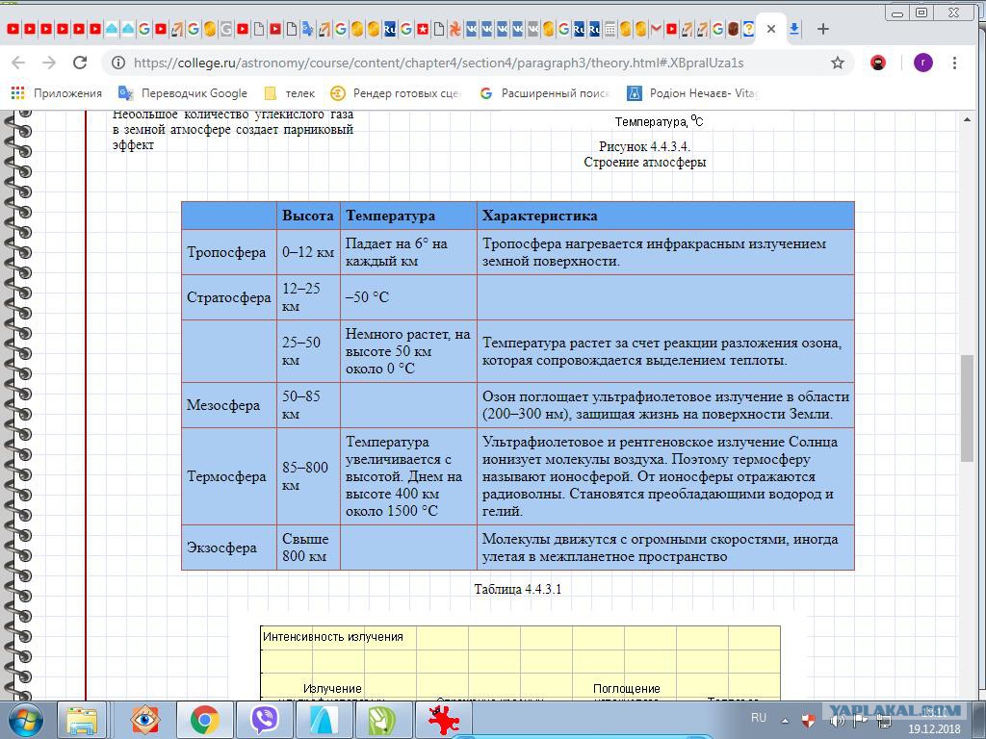Image resolution: width=986 pixels, height=739 pixels.
Task: Open the Windows Start menu
Action: point(25,720)
